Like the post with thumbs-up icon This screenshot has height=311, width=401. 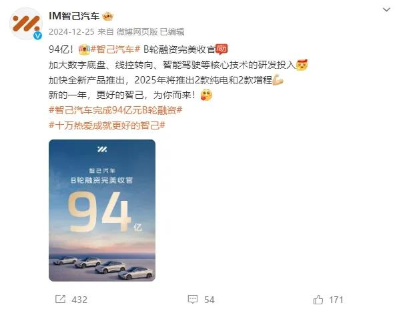coord(318,299)
